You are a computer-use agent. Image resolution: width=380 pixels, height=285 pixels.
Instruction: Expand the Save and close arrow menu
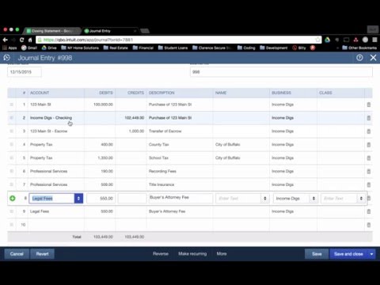(x=371, y=254)
